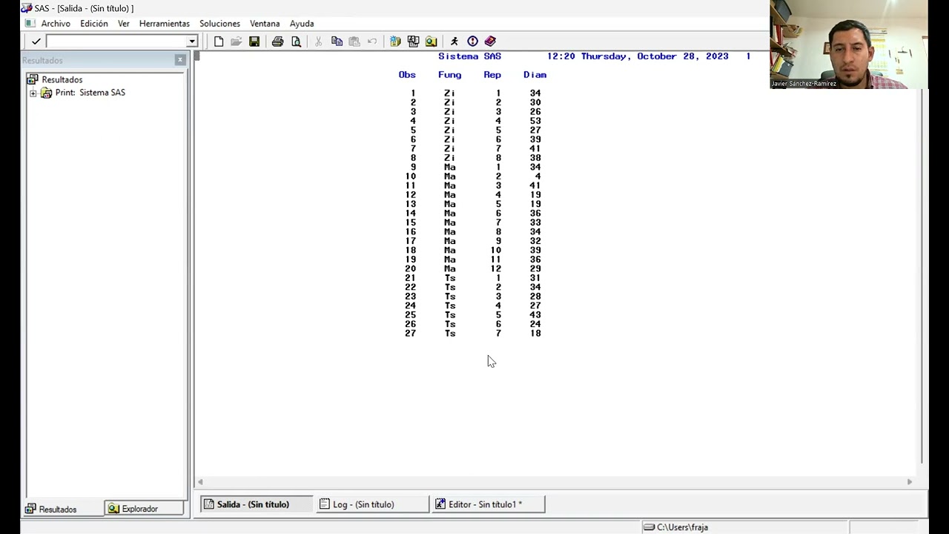Open the Herramientas menu
Image resolution: width=949 pixels, height=534 pixels.
(165, 24)
